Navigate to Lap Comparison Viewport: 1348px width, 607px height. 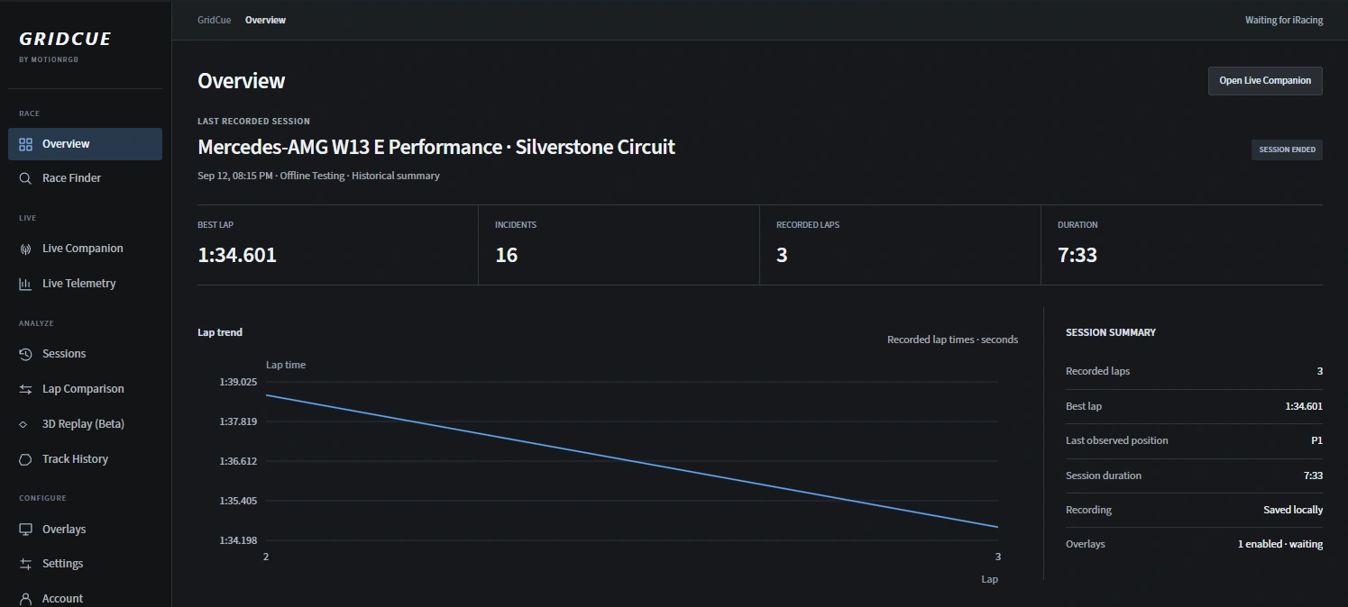tap(86, 389)
